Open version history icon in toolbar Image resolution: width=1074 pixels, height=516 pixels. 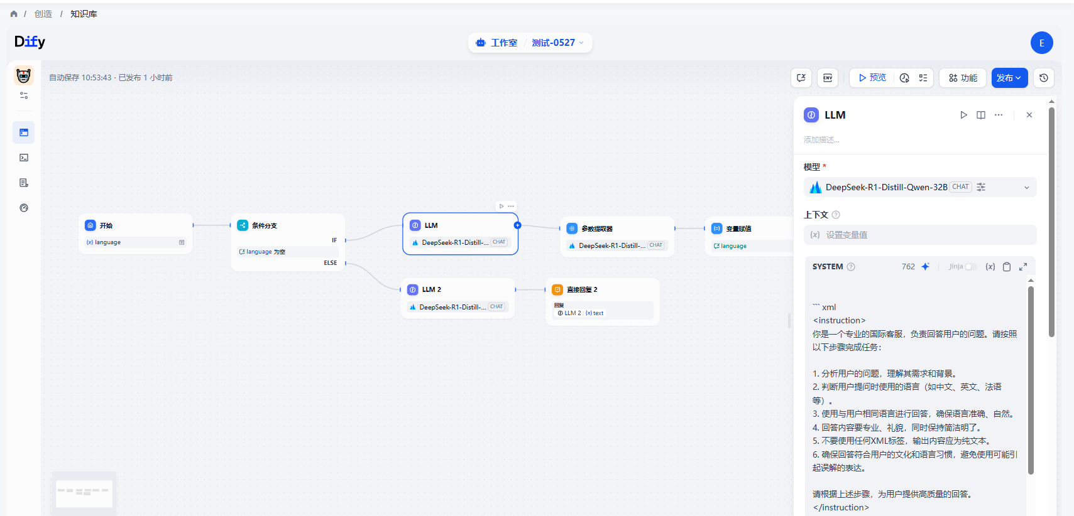pyautogui.click(x=1044, y=78)
